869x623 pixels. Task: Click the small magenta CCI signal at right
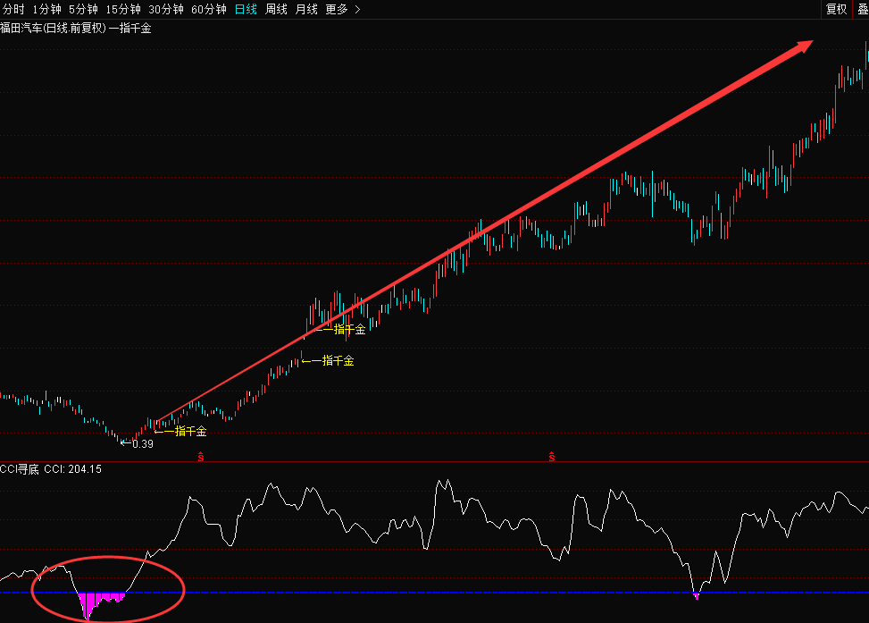point(697,596)
